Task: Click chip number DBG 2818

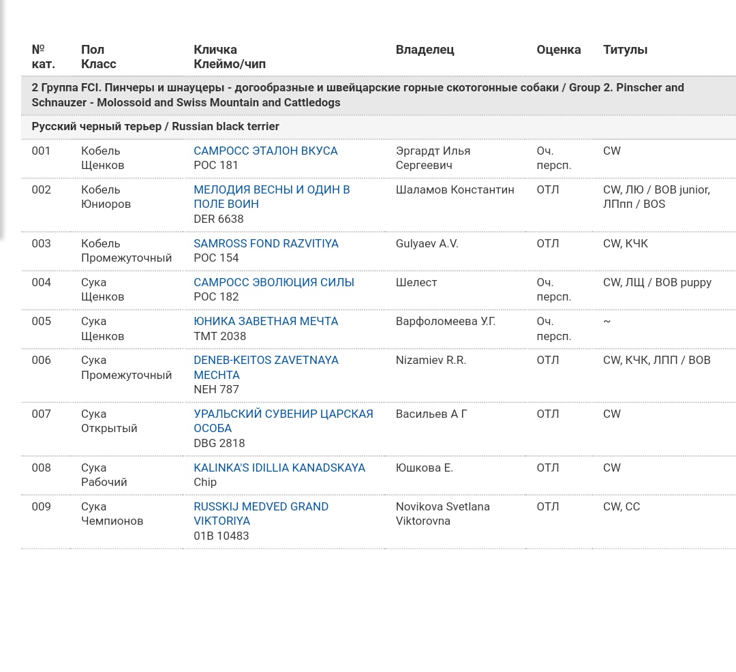Action: pyautogui.click(x=219, y=443)
